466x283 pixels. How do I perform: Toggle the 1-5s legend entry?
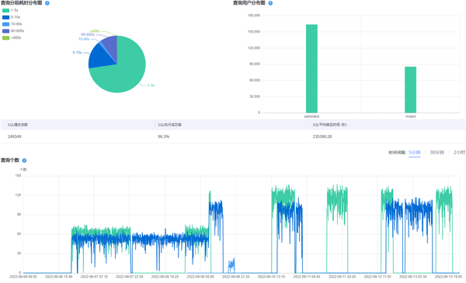(10, 10)
